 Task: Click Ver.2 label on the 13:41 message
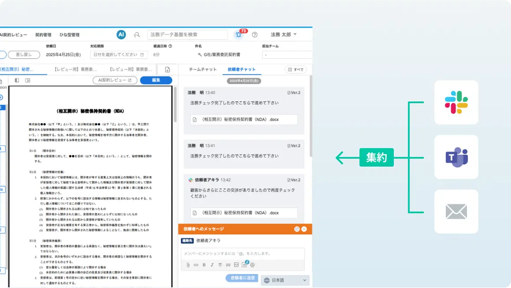294,146
